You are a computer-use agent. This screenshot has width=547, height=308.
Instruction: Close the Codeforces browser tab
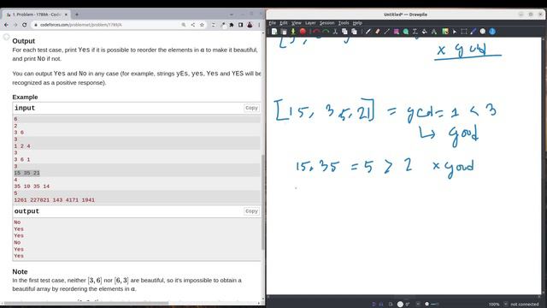coord(66,15)
